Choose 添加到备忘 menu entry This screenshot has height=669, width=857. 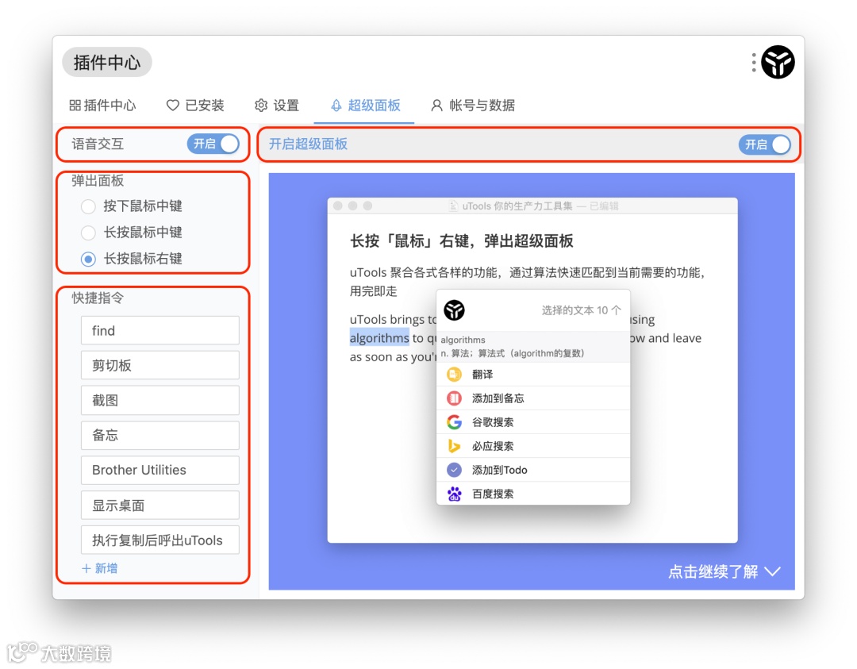coord(533,398)
